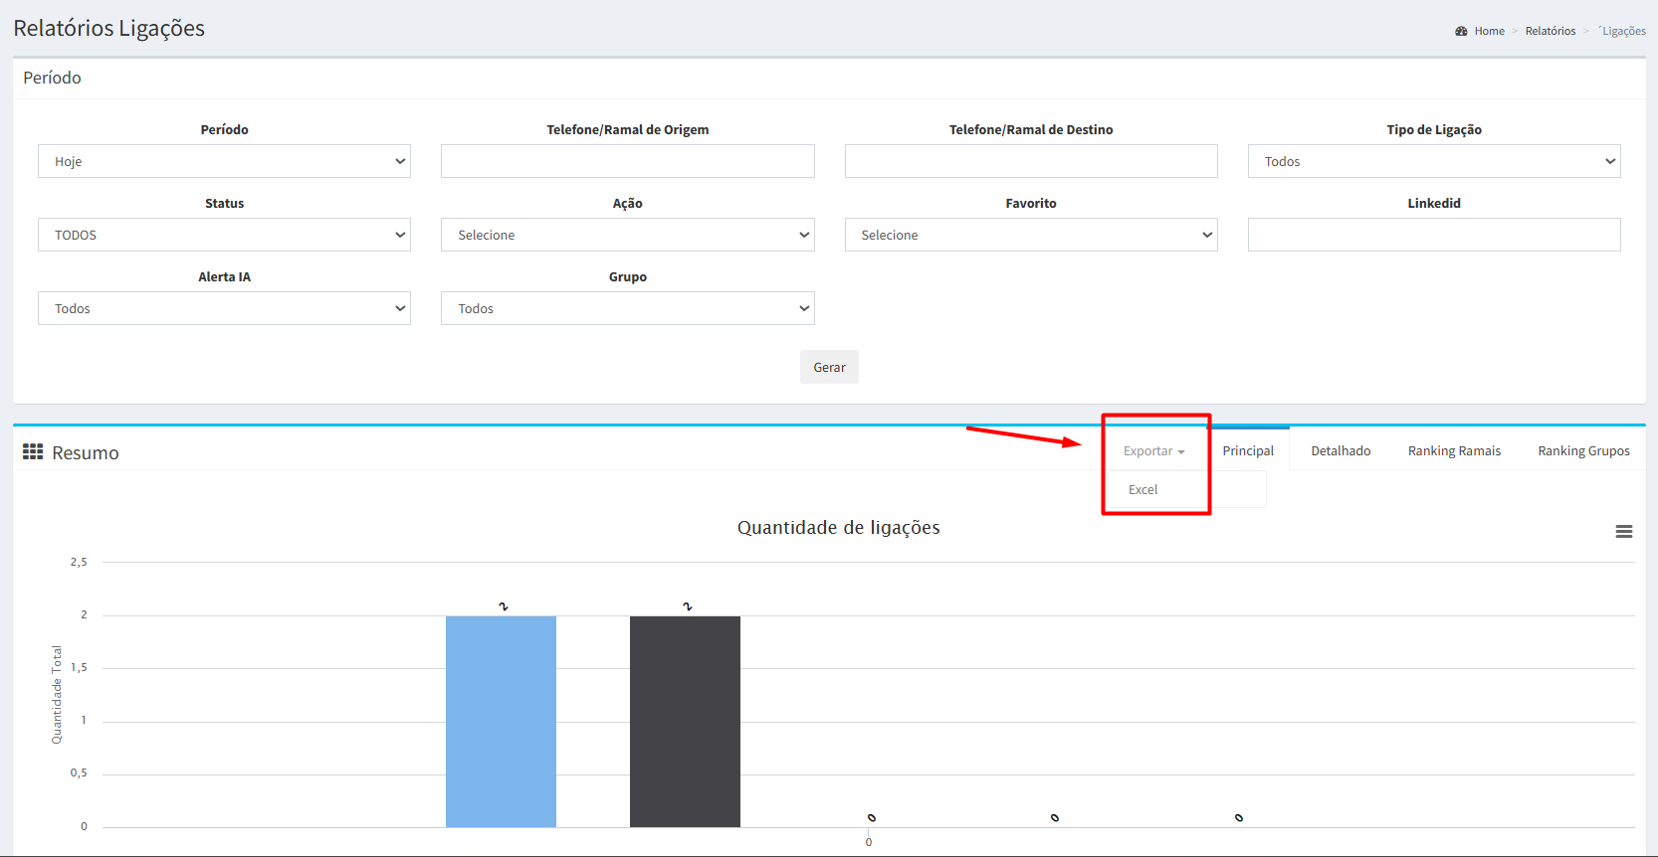This screenshot has width=1658, height=857.
Task: Open the Período dropdown showing Hoje
Action: (224, 161)
